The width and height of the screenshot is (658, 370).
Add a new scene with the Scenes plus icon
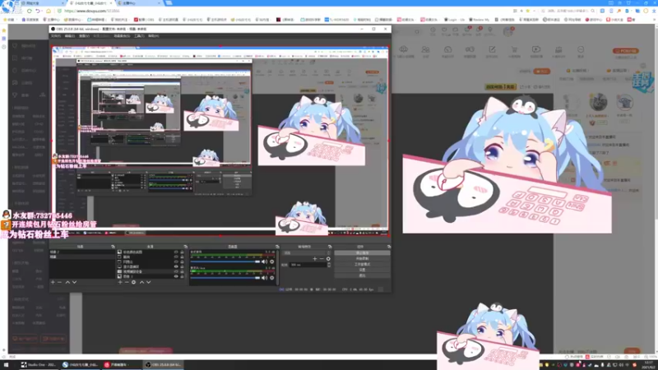click(x=53, y=282)
